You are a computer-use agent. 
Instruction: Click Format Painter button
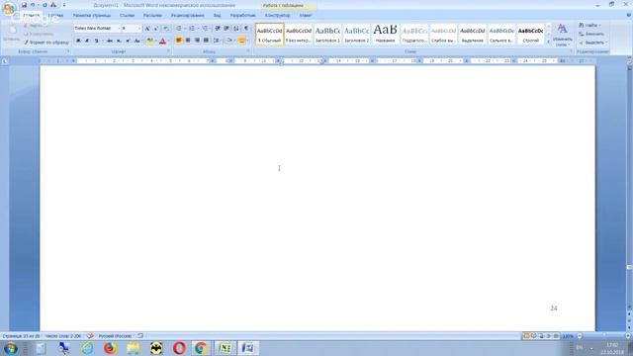[46, 43]
